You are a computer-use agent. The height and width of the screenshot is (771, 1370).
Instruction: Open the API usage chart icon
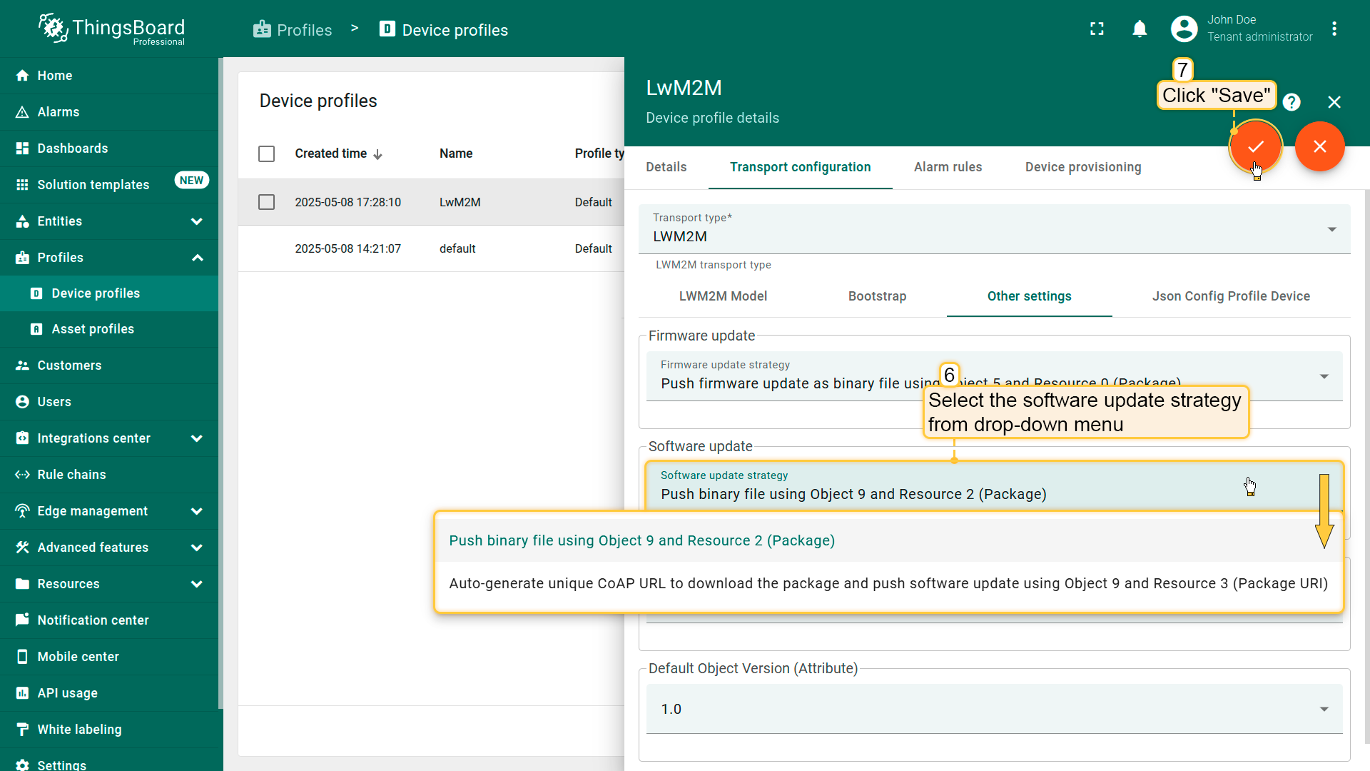22,693
